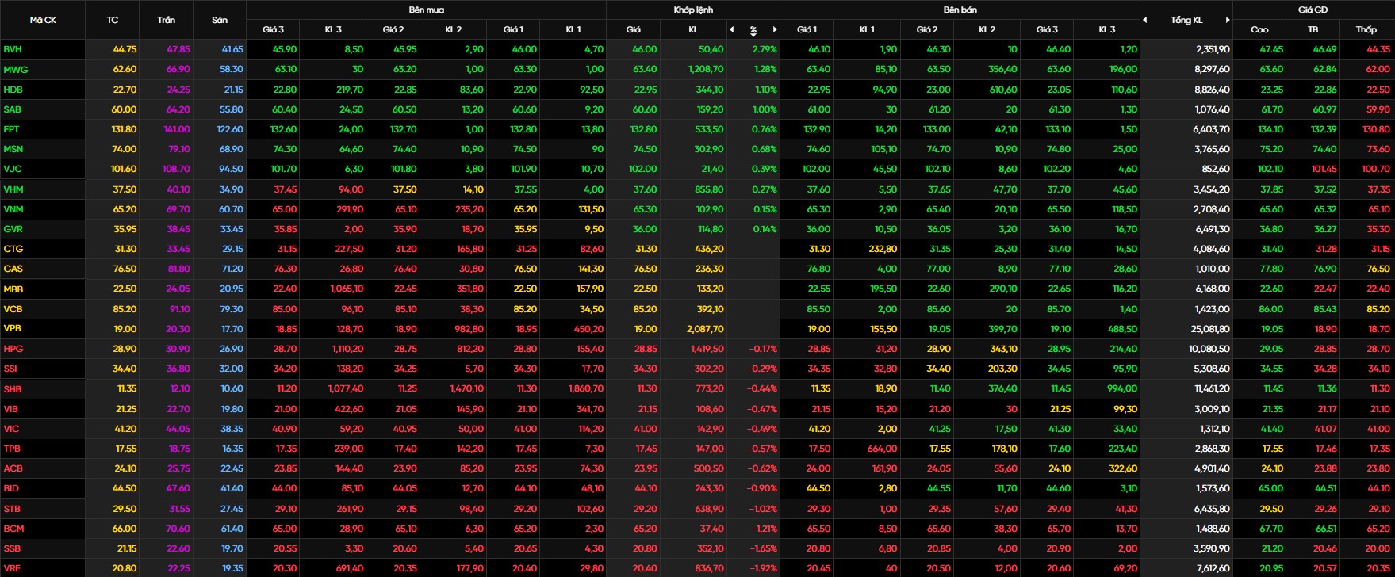Screen dimensions: 1395x577
Task: Click VJC's reference price 101.60
Action: (x=124, y=169)
